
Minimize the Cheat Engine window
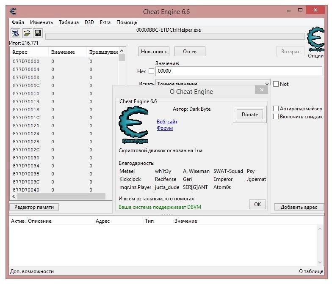click(289, 10)
